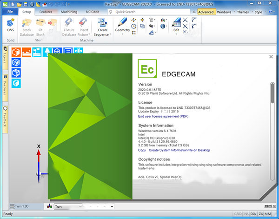Click the blue wireframe cube icon
Screen dimensions: 279x219
(16, 62)
